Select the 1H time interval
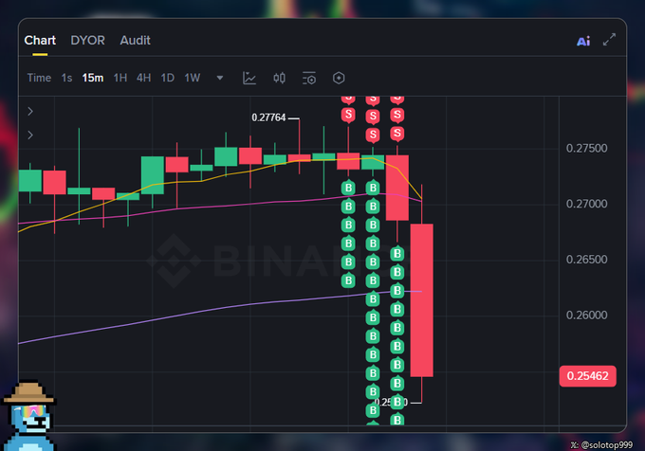Image resolution: width=645 pixels, height=451 pixels. [x=120, y=78]
